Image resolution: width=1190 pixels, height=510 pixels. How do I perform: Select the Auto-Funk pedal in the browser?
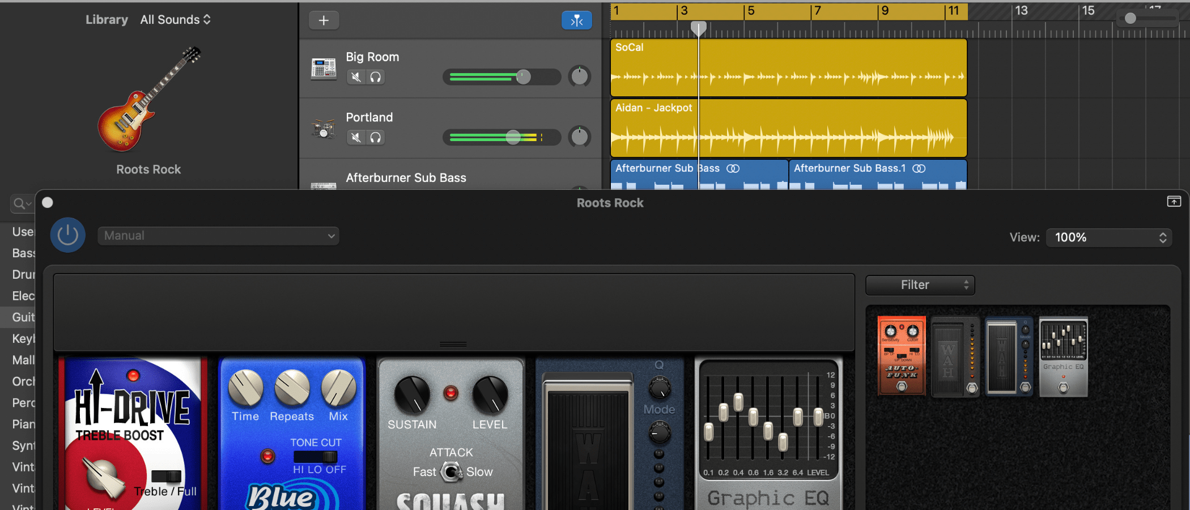[901, 356]
